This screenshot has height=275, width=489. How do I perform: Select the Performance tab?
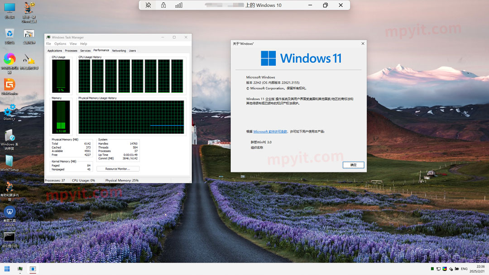(101, 50)
